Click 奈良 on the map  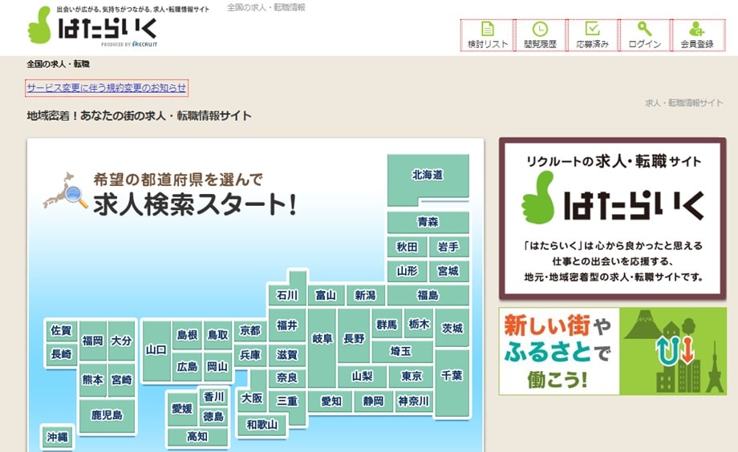click(287, 377)
